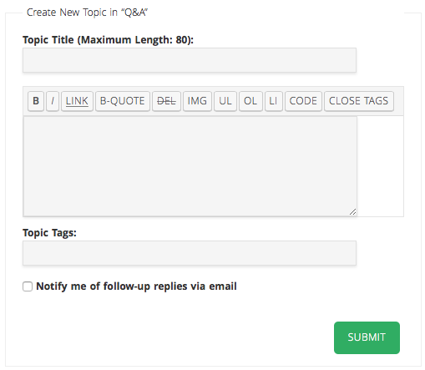
Task: Submit the new topic
Action: (x=367, y=337)
